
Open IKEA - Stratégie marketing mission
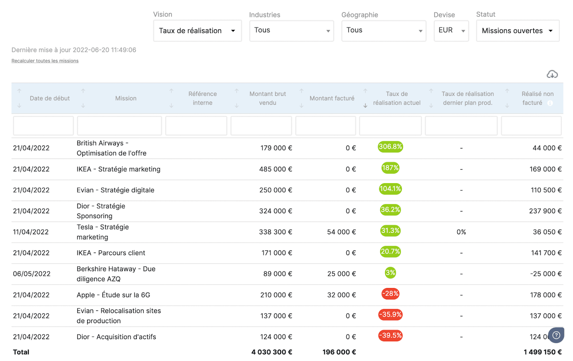[x=119, y=169]
